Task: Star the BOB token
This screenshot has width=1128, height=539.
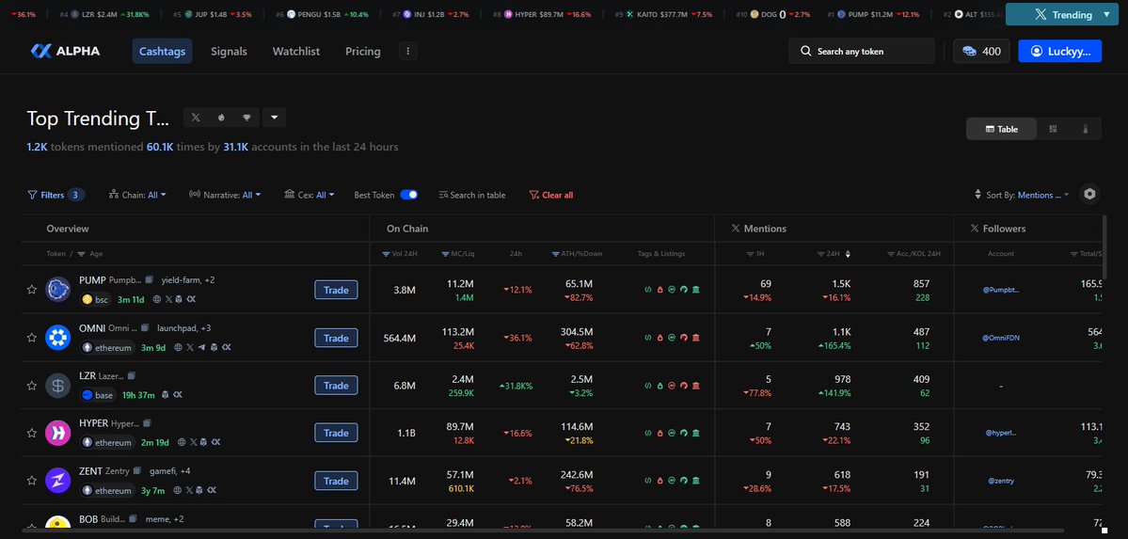Action: point(32,526)
